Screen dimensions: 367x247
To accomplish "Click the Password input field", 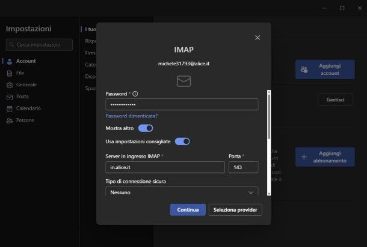I will coord(182,104).
